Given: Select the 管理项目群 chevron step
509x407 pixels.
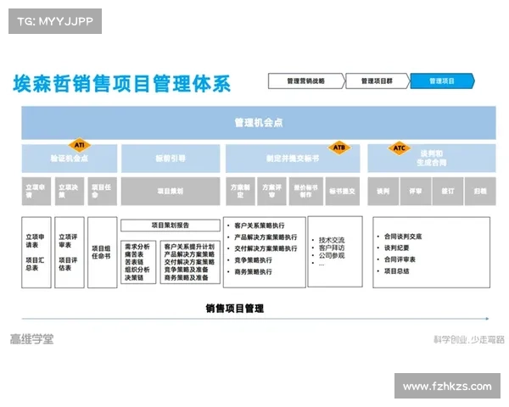Looking at the screenshot, I should click(x=377, y=81).
